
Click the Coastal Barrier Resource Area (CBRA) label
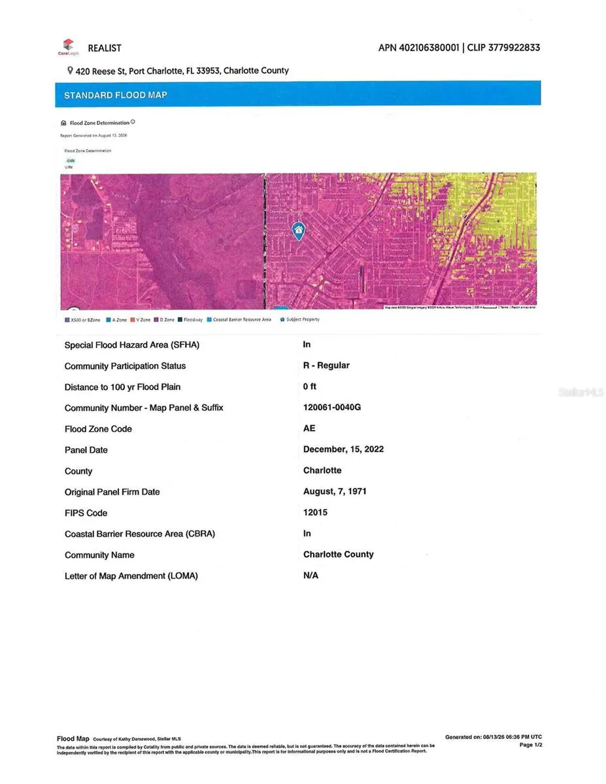click(140, 534)
